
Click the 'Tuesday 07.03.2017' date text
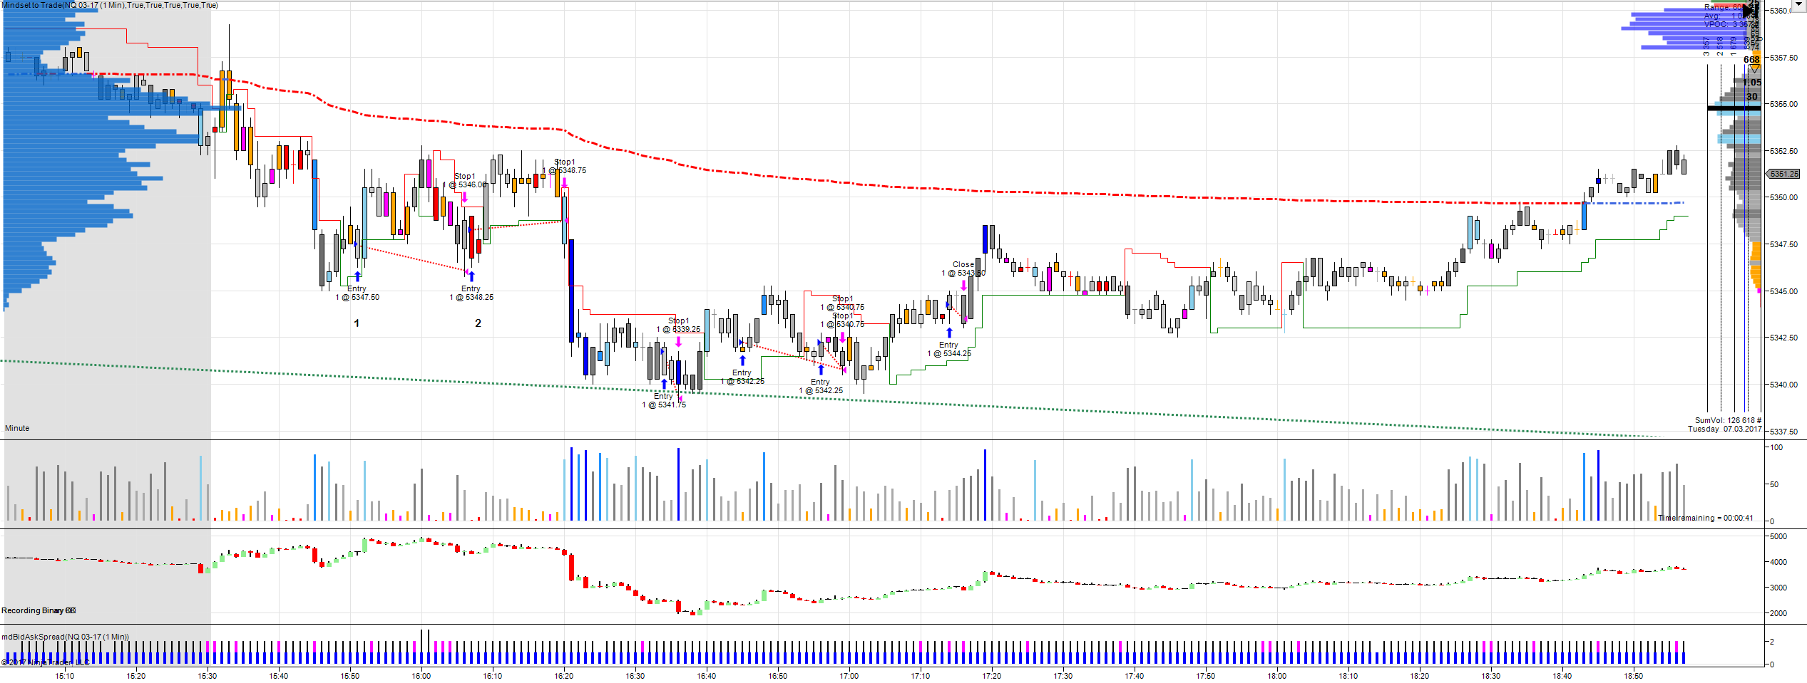click(1724, 429)
